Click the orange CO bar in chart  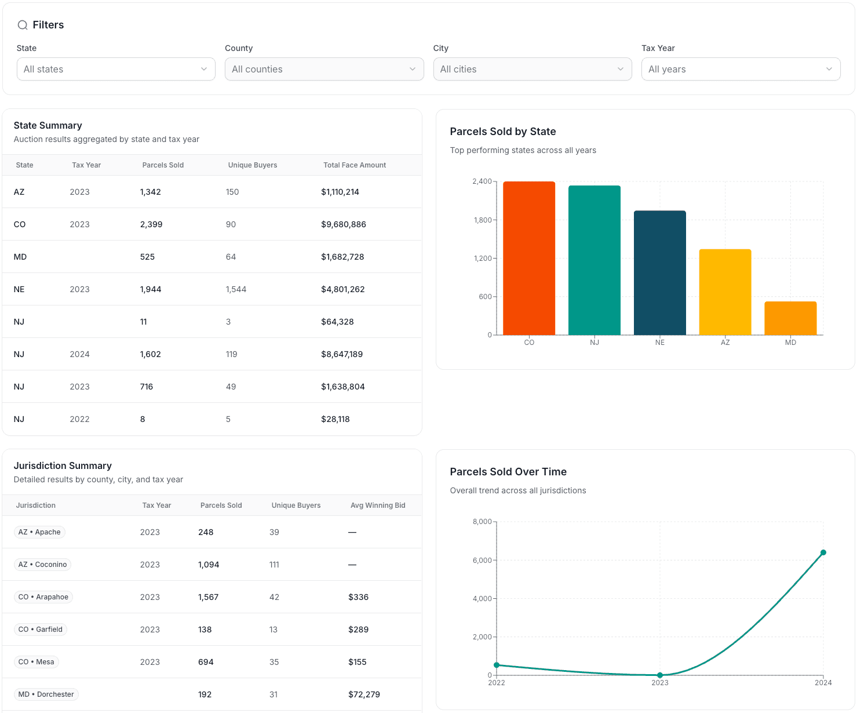click(528, 258)
